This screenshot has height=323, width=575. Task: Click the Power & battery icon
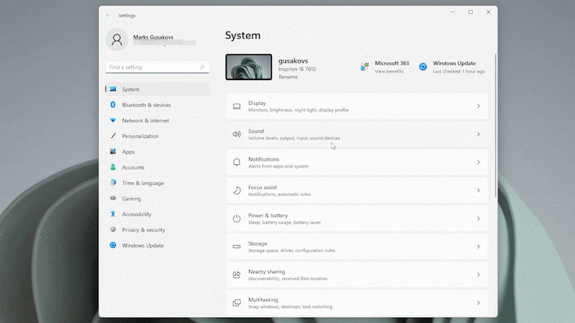coord(237,219)
